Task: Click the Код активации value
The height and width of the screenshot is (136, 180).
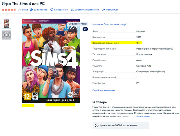Action: (x=144, y=54)
